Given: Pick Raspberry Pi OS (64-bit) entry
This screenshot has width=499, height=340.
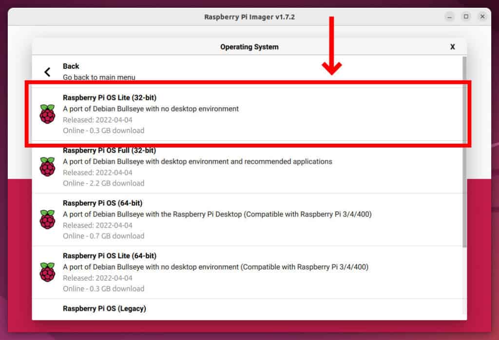Looking at the screenshot, I should click(x=247, y=220).
